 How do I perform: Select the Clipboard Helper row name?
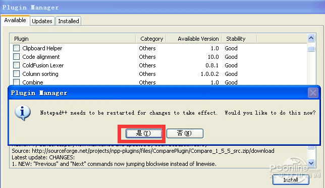tap(42, 48)
